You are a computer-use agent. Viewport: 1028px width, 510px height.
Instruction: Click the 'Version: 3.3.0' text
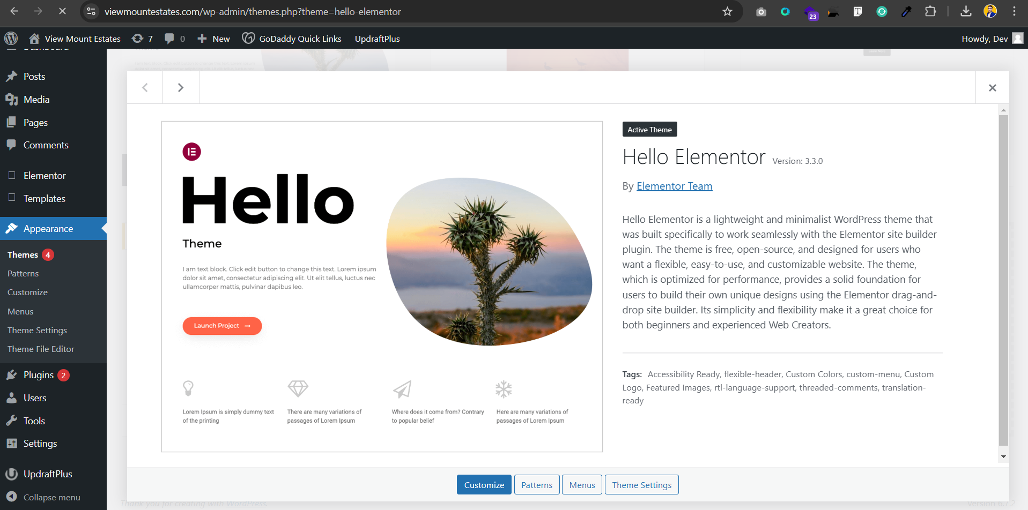coord(797,161)
